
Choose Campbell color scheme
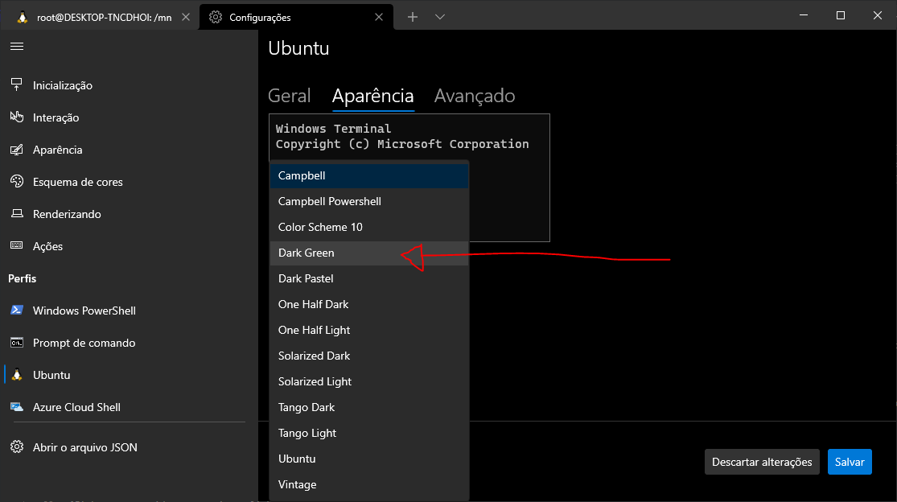click(x=369, y=175)
